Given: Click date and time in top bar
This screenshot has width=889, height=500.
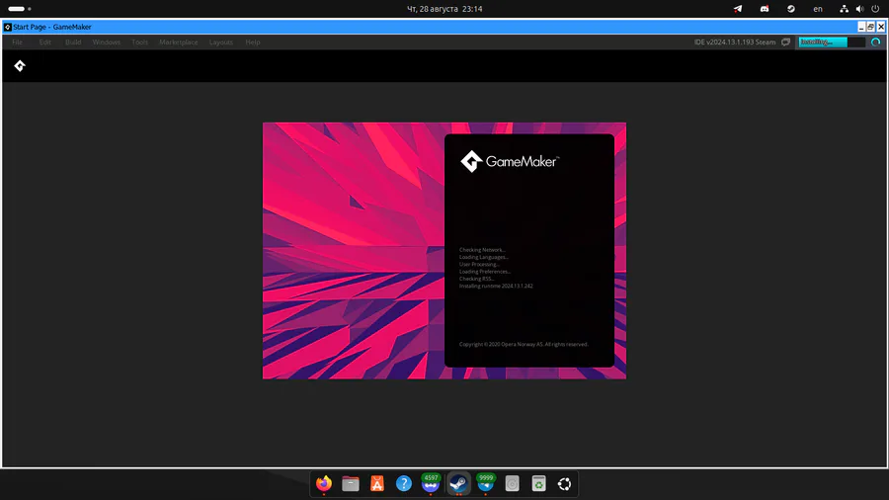Looking at the screenshot, I should coord(444,9).
